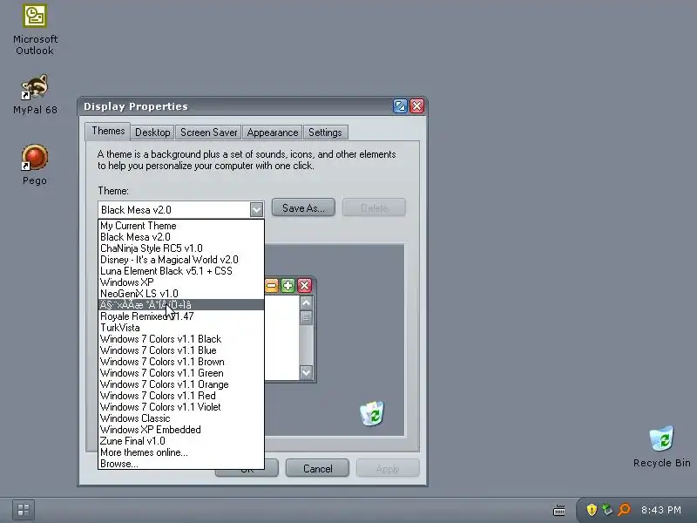Click preview window's green maximize button
The width and height of the screenshot is (697, 523).
pyautogui.click(x=288, y=286)
